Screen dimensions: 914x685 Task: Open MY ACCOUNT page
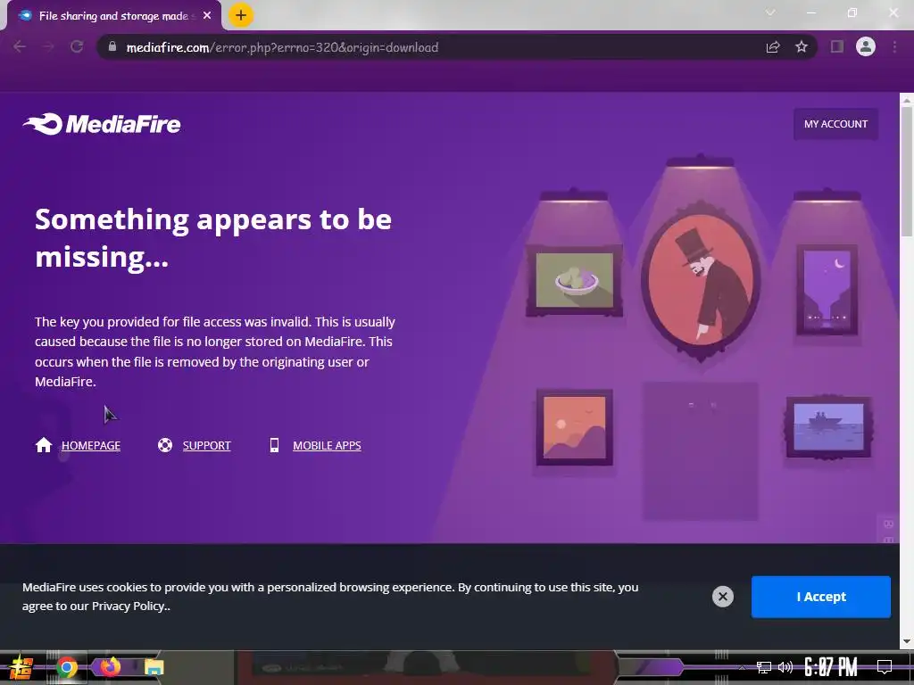835,124
